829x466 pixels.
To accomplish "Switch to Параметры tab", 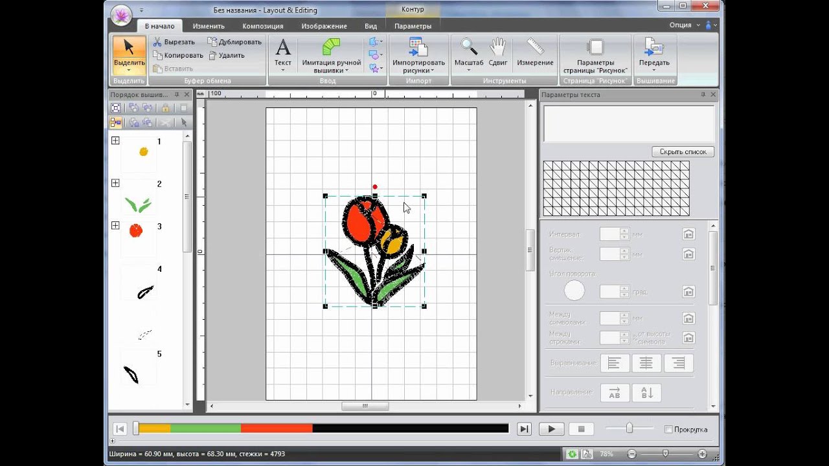I will pyautogui.click(x=413, y=26).
